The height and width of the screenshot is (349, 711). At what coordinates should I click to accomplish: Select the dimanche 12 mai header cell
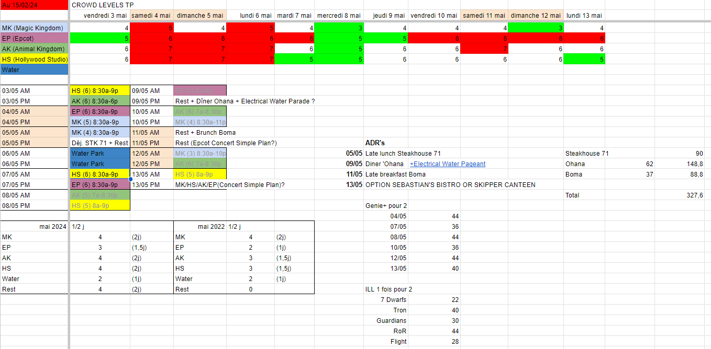pos(535,16)
